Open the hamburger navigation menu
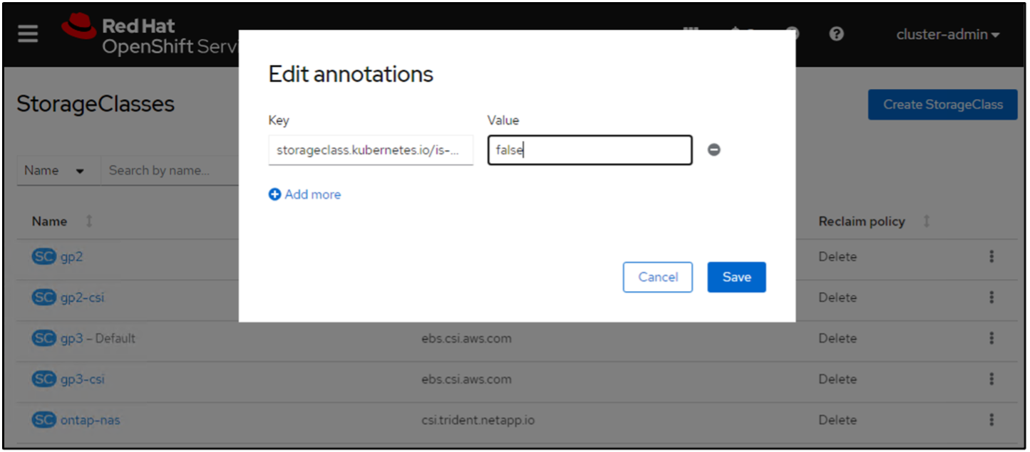The width and height of the screenshot is (1030, 452). click(28, 34)
